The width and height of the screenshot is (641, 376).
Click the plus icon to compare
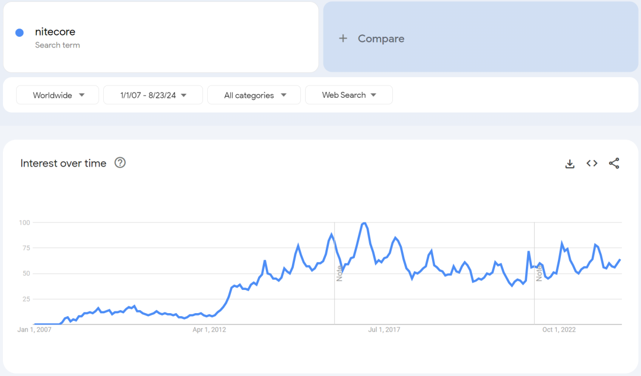pyautogui.click(x=342, y=39)
